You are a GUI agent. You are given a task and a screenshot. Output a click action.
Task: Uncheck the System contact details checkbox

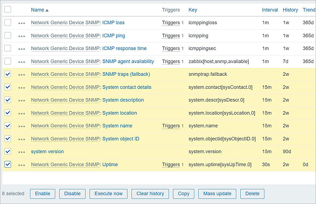[x=7, y=87]
